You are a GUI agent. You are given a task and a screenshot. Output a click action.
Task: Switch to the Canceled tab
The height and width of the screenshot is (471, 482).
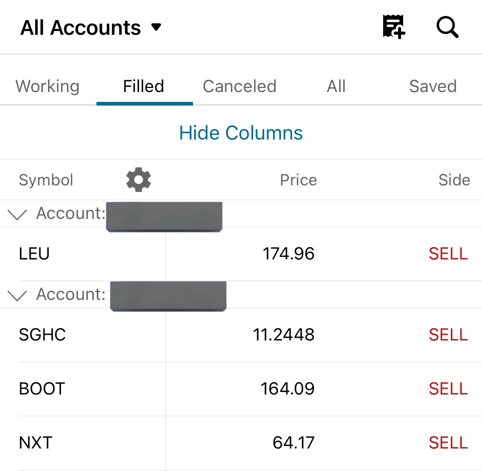(240, 86)
